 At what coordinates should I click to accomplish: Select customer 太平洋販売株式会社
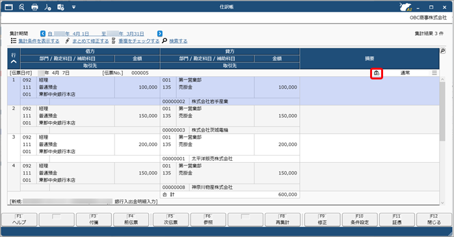212,159
